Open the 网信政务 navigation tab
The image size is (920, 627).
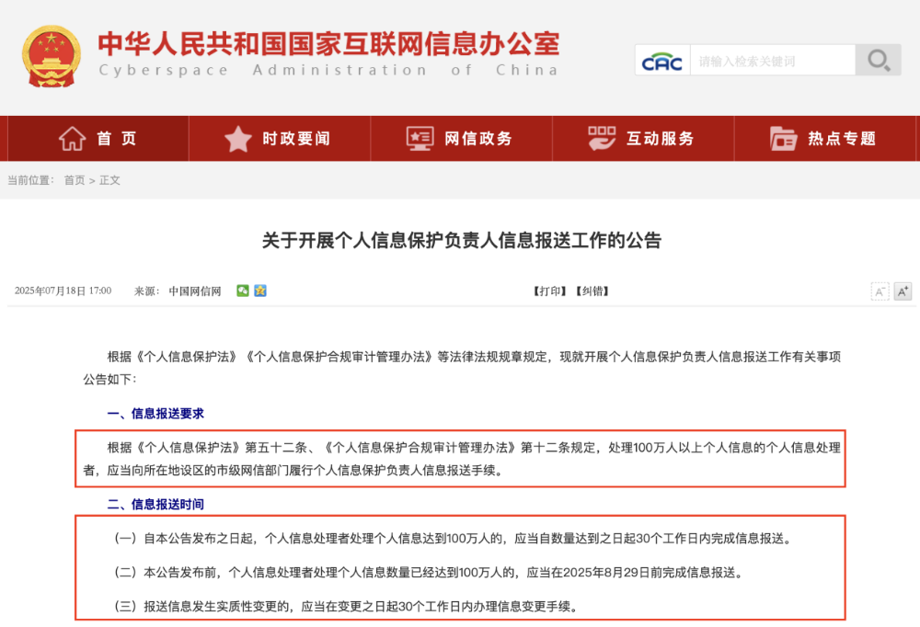click(x=462, y=139)
